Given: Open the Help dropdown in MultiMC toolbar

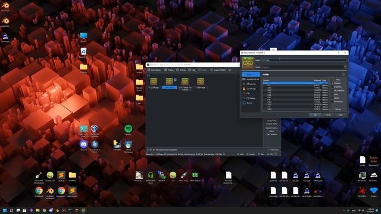Looking at the screenshot, I should pos(192,70).
